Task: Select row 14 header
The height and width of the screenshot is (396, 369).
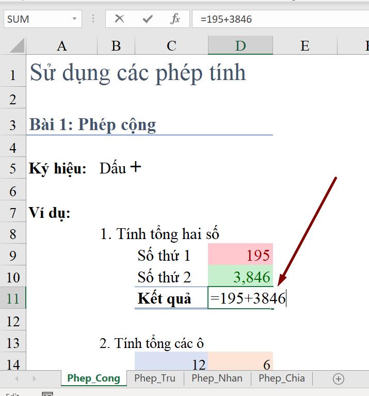Action: [x=13, y=361]
